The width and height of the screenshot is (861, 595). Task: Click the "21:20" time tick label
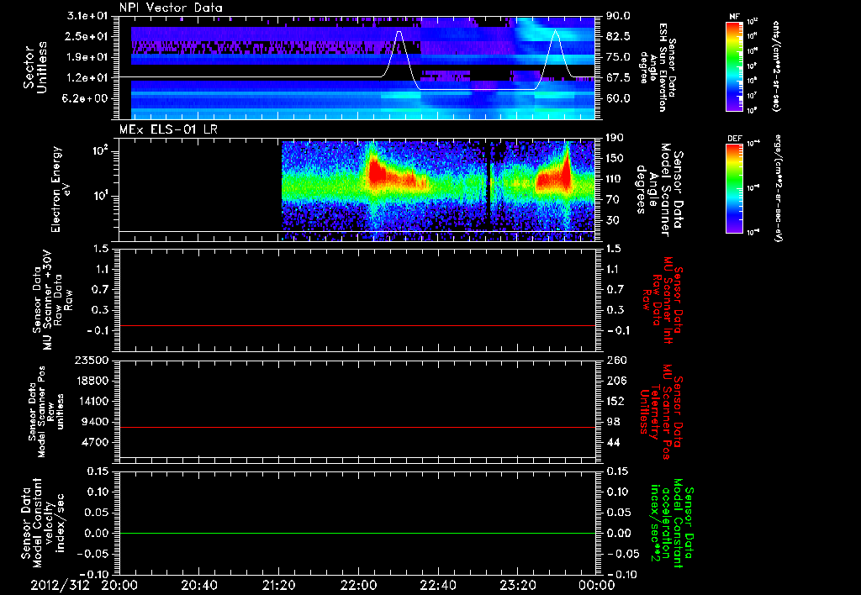tap(279, 586)
